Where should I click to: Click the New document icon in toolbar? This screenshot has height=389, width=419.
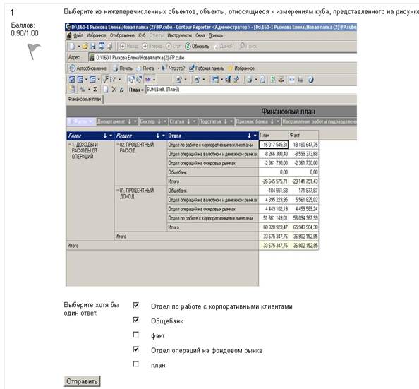(72, 47)
